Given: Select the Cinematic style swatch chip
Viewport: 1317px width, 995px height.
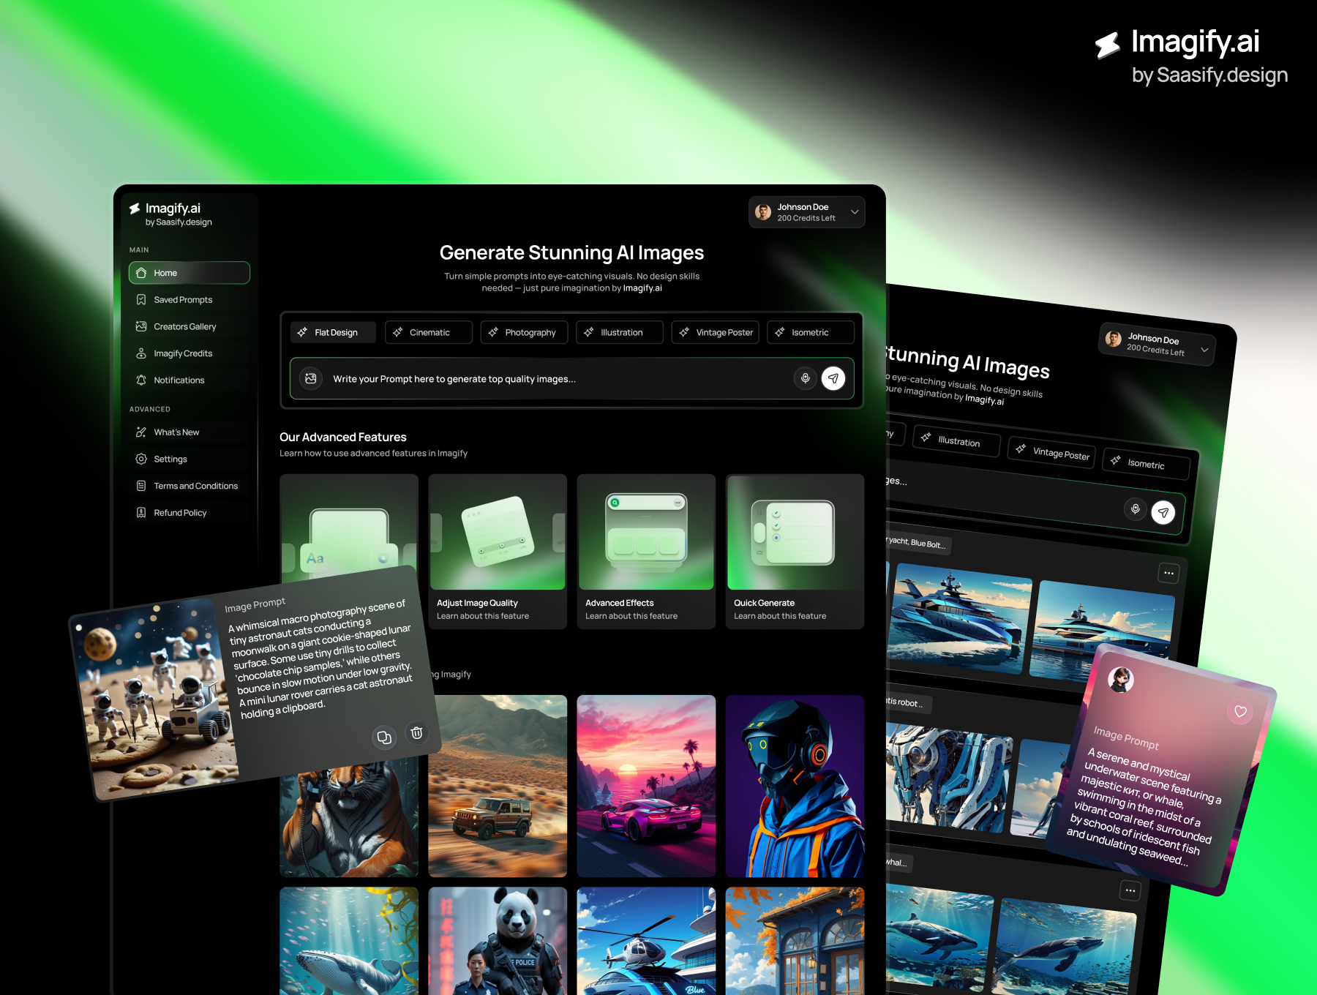Looking at the screenshot, I should [x=428, y=332].
